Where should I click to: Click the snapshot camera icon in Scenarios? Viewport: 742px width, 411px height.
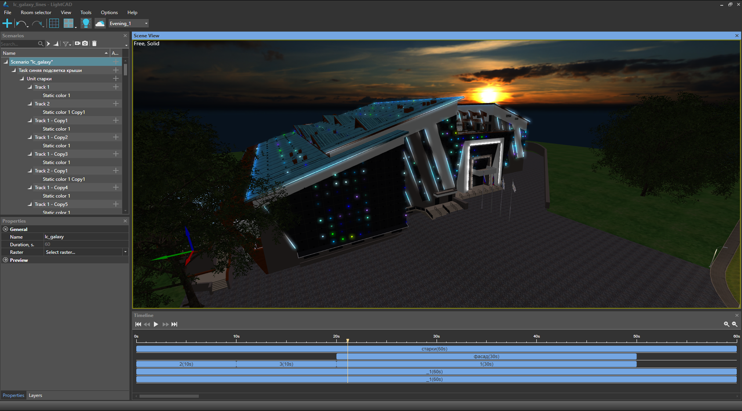pos(85,43)
